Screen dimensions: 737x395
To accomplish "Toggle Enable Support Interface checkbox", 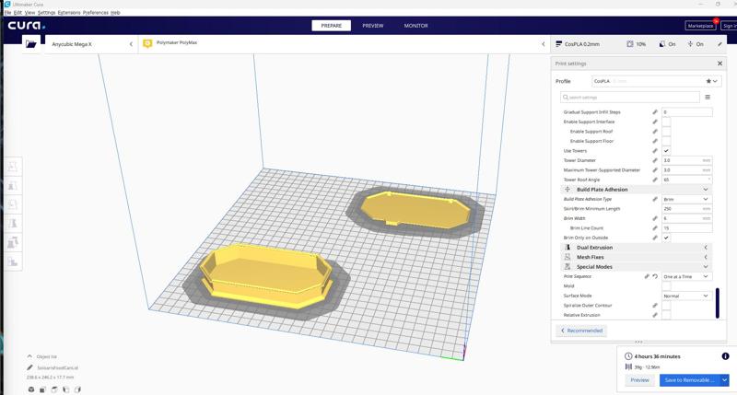I will [x=666, y=122].
